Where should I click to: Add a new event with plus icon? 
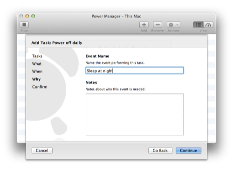[x=144, y=25]
